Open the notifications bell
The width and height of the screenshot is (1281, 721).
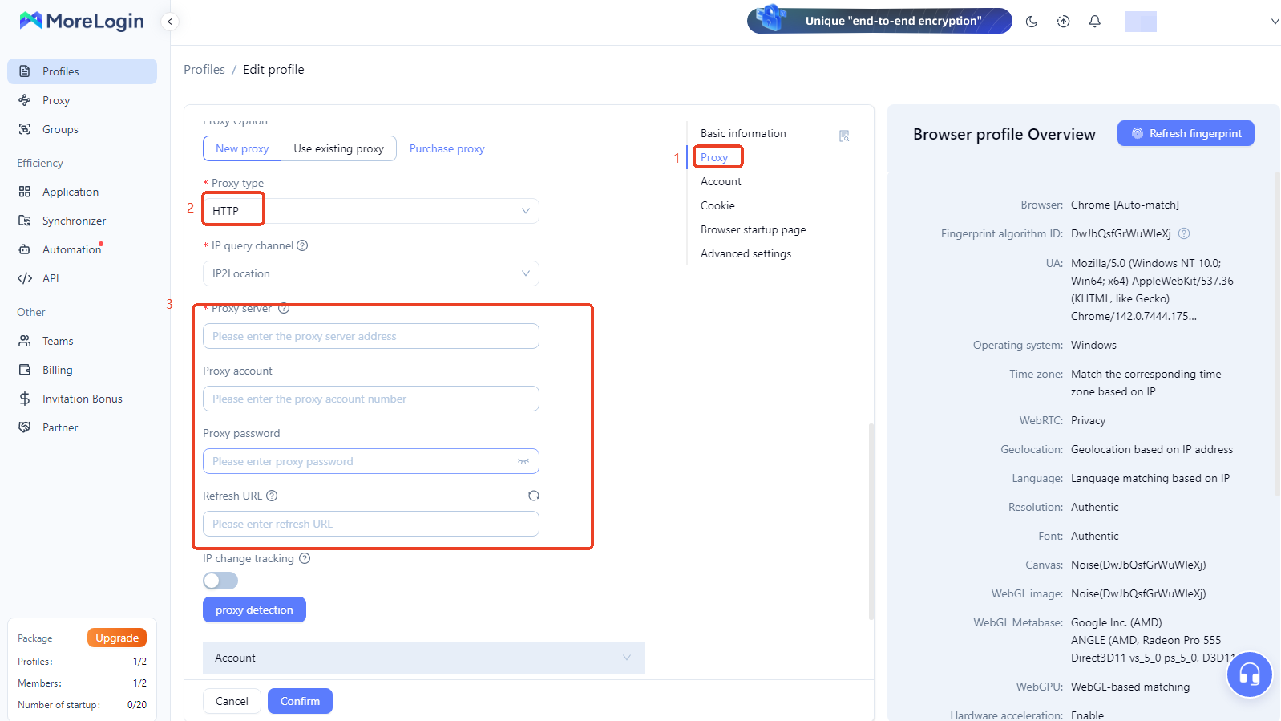[1094, 22]
